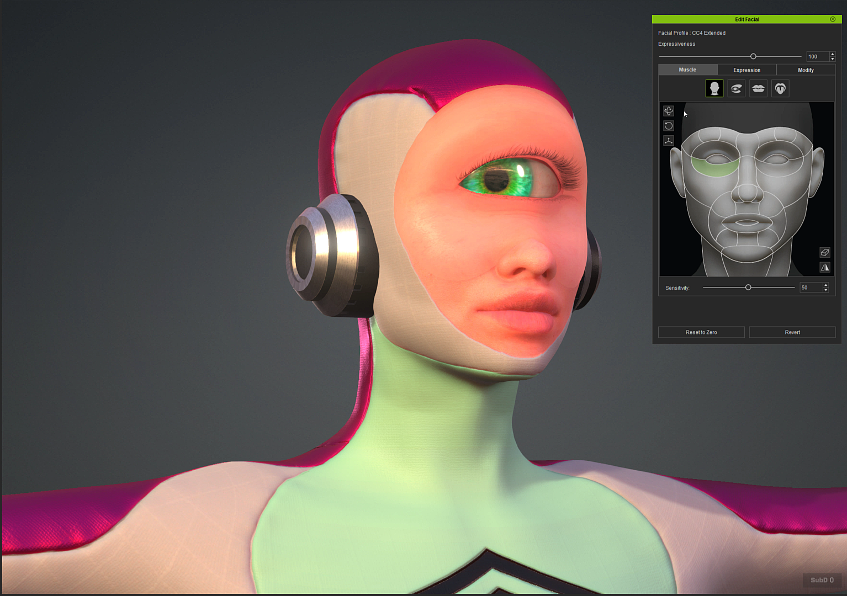Select the eye muscle view icon
Screen dimensions: 847x596
click(736, 88)
